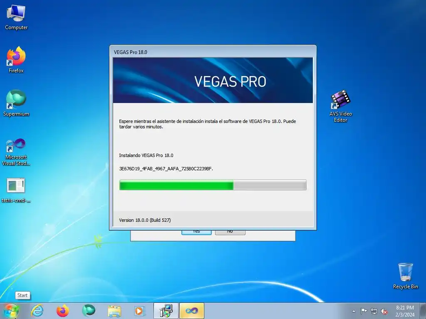This screenshot has width=426, height=319.
Task: Switch to Visual Studio taskbar button
Action: tap(192, 311)
